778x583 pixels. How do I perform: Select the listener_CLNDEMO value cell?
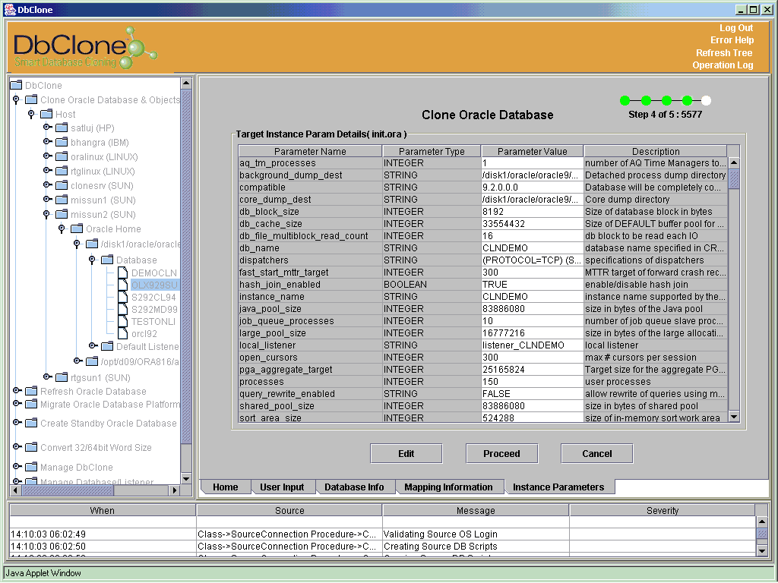coord(532,345)
